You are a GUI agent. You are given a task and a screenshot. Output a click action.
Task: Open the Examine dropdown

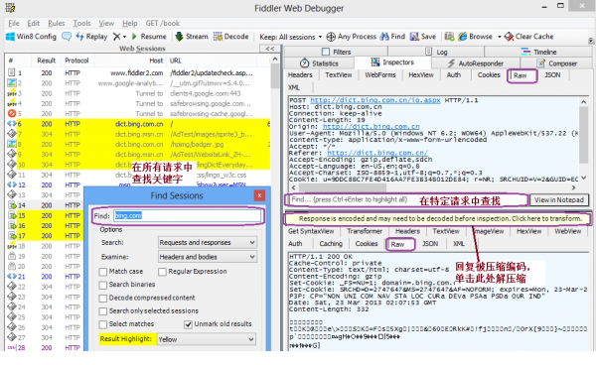point(208,257)
